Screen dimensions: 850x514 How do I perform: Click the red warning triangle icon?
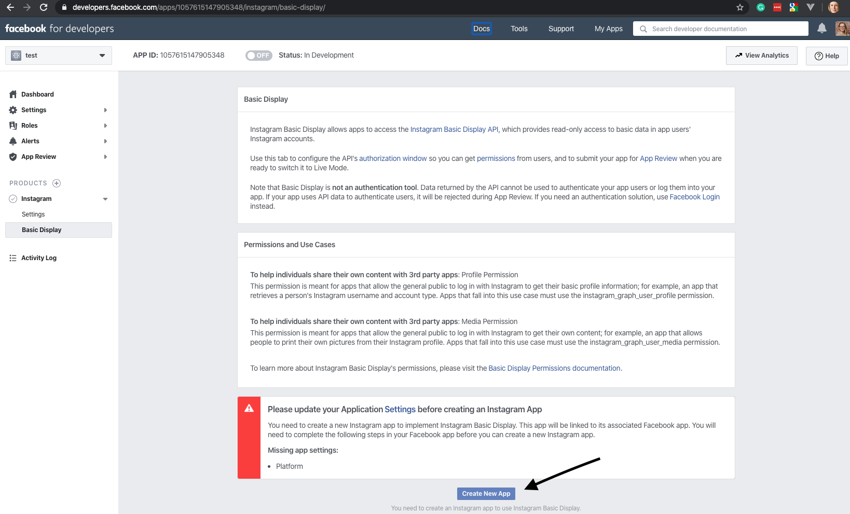pos(249,408)
